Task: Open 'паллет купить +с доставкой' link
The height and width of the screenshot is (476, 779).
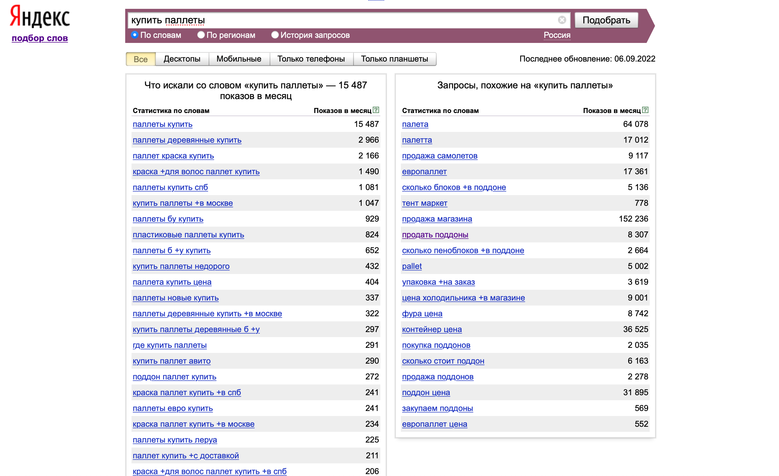Action: [186, 456]
